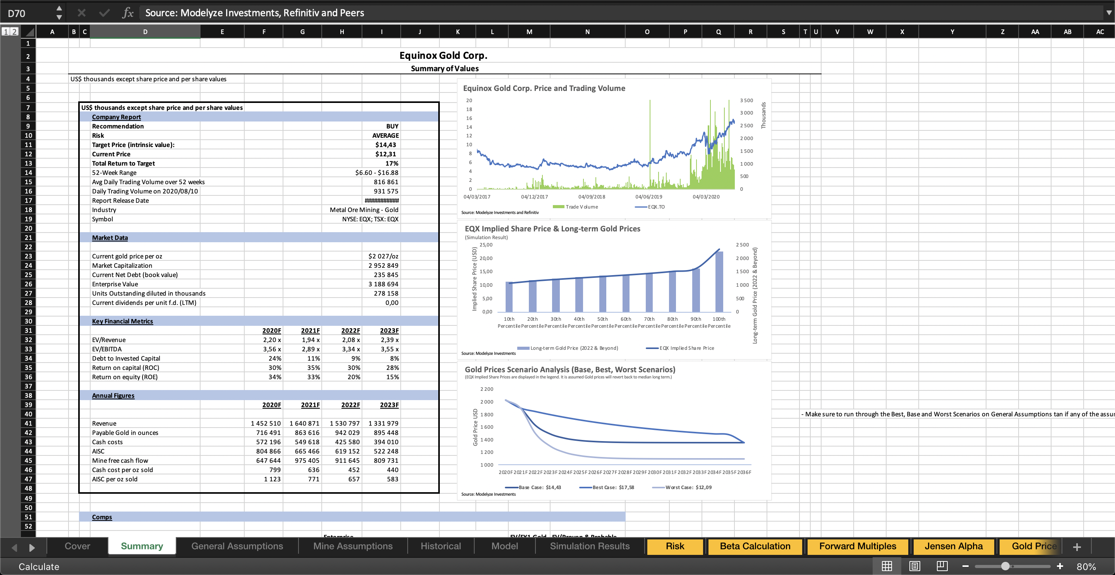Select the AISC per oz sold label
The height and width of the screenshot is (575, 1115).
click(x=114, y=479)
